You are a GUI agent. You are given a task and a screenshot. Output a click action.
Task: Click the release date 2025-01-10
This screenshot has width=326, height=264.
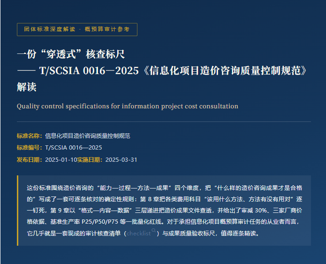(x=61, y=160)
